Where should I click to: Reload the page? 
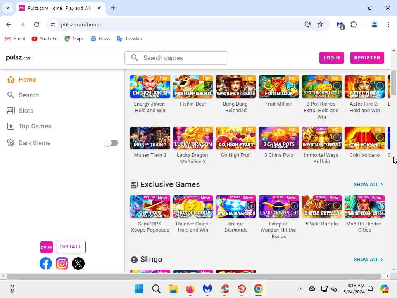(36, 24)
